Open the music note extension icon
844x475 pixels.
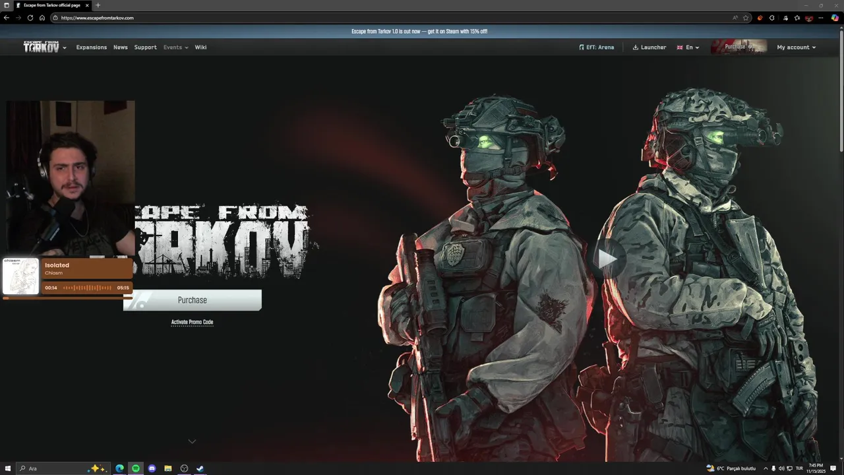(785, 18)
